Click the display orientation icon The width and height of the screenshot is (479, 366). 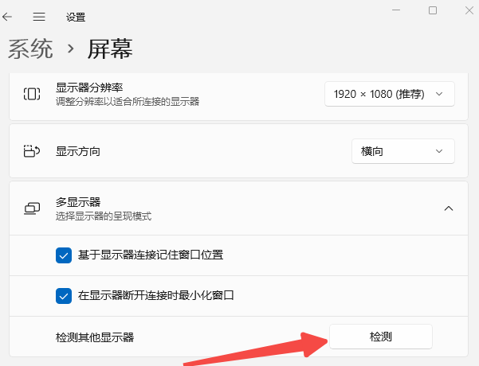(32, 151)
